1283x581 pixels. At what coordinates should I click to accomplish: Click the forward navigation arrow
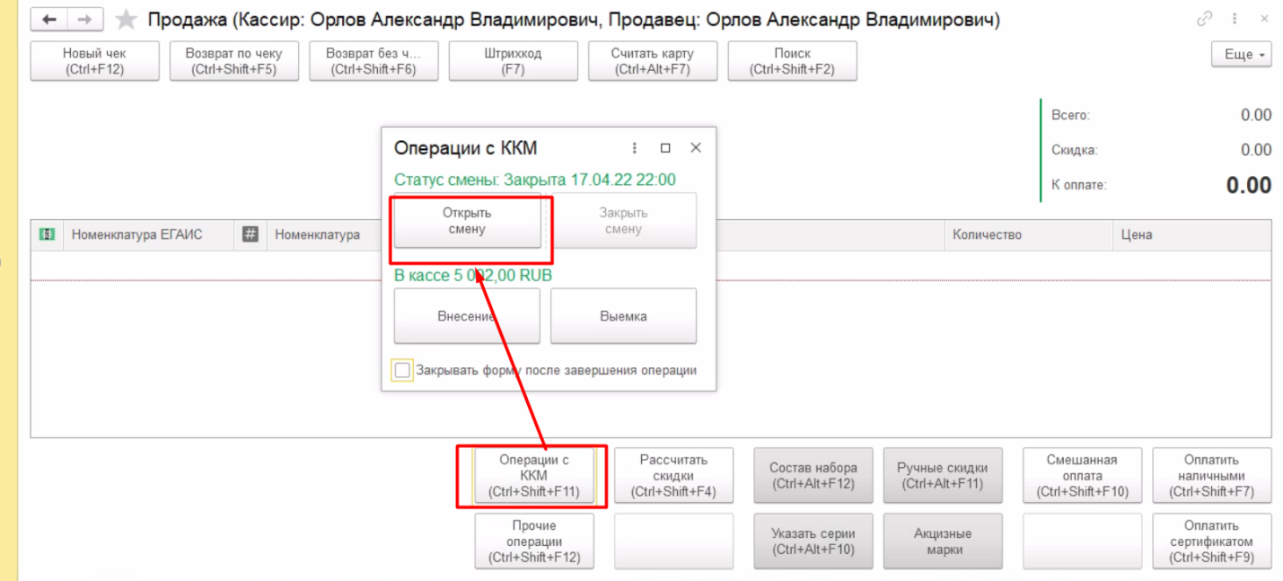(84, 20)
